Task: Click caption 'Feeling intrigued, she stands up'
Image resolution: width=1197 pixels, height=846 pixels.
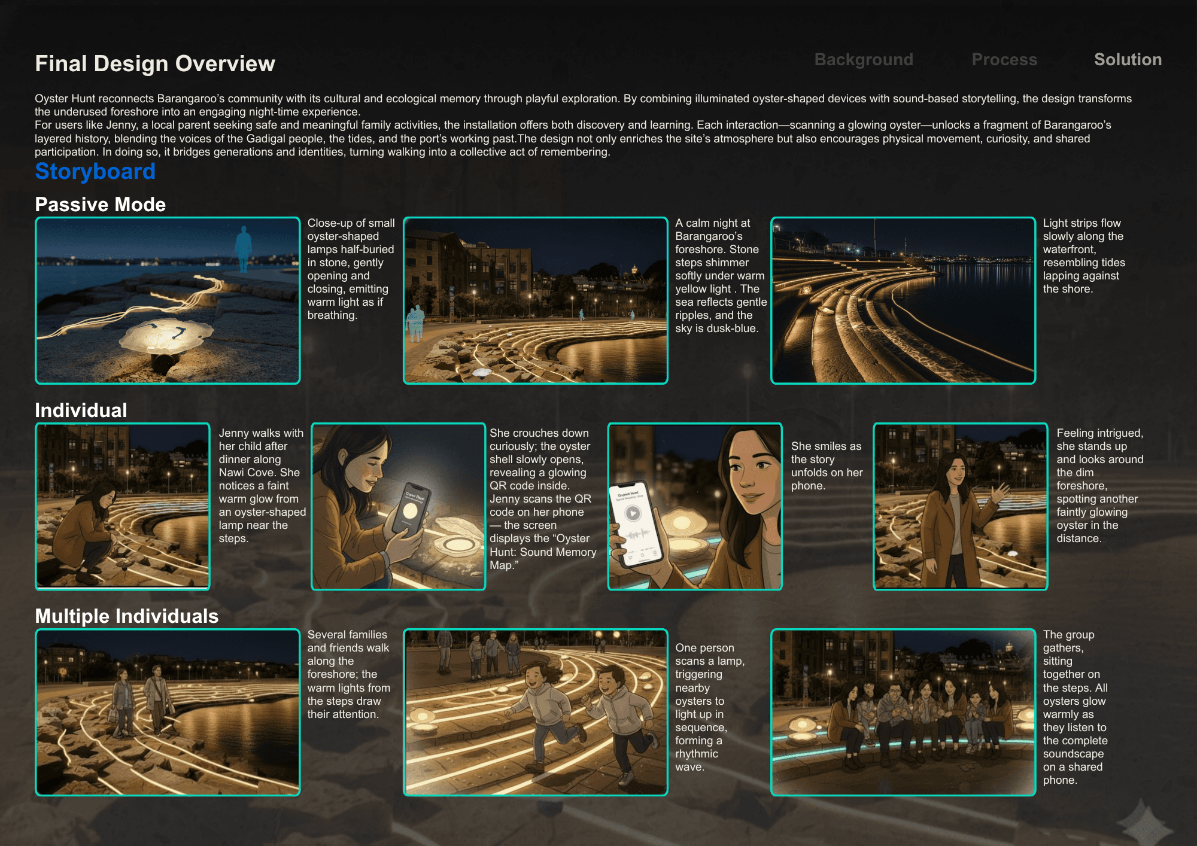Action: point(1100,485)
